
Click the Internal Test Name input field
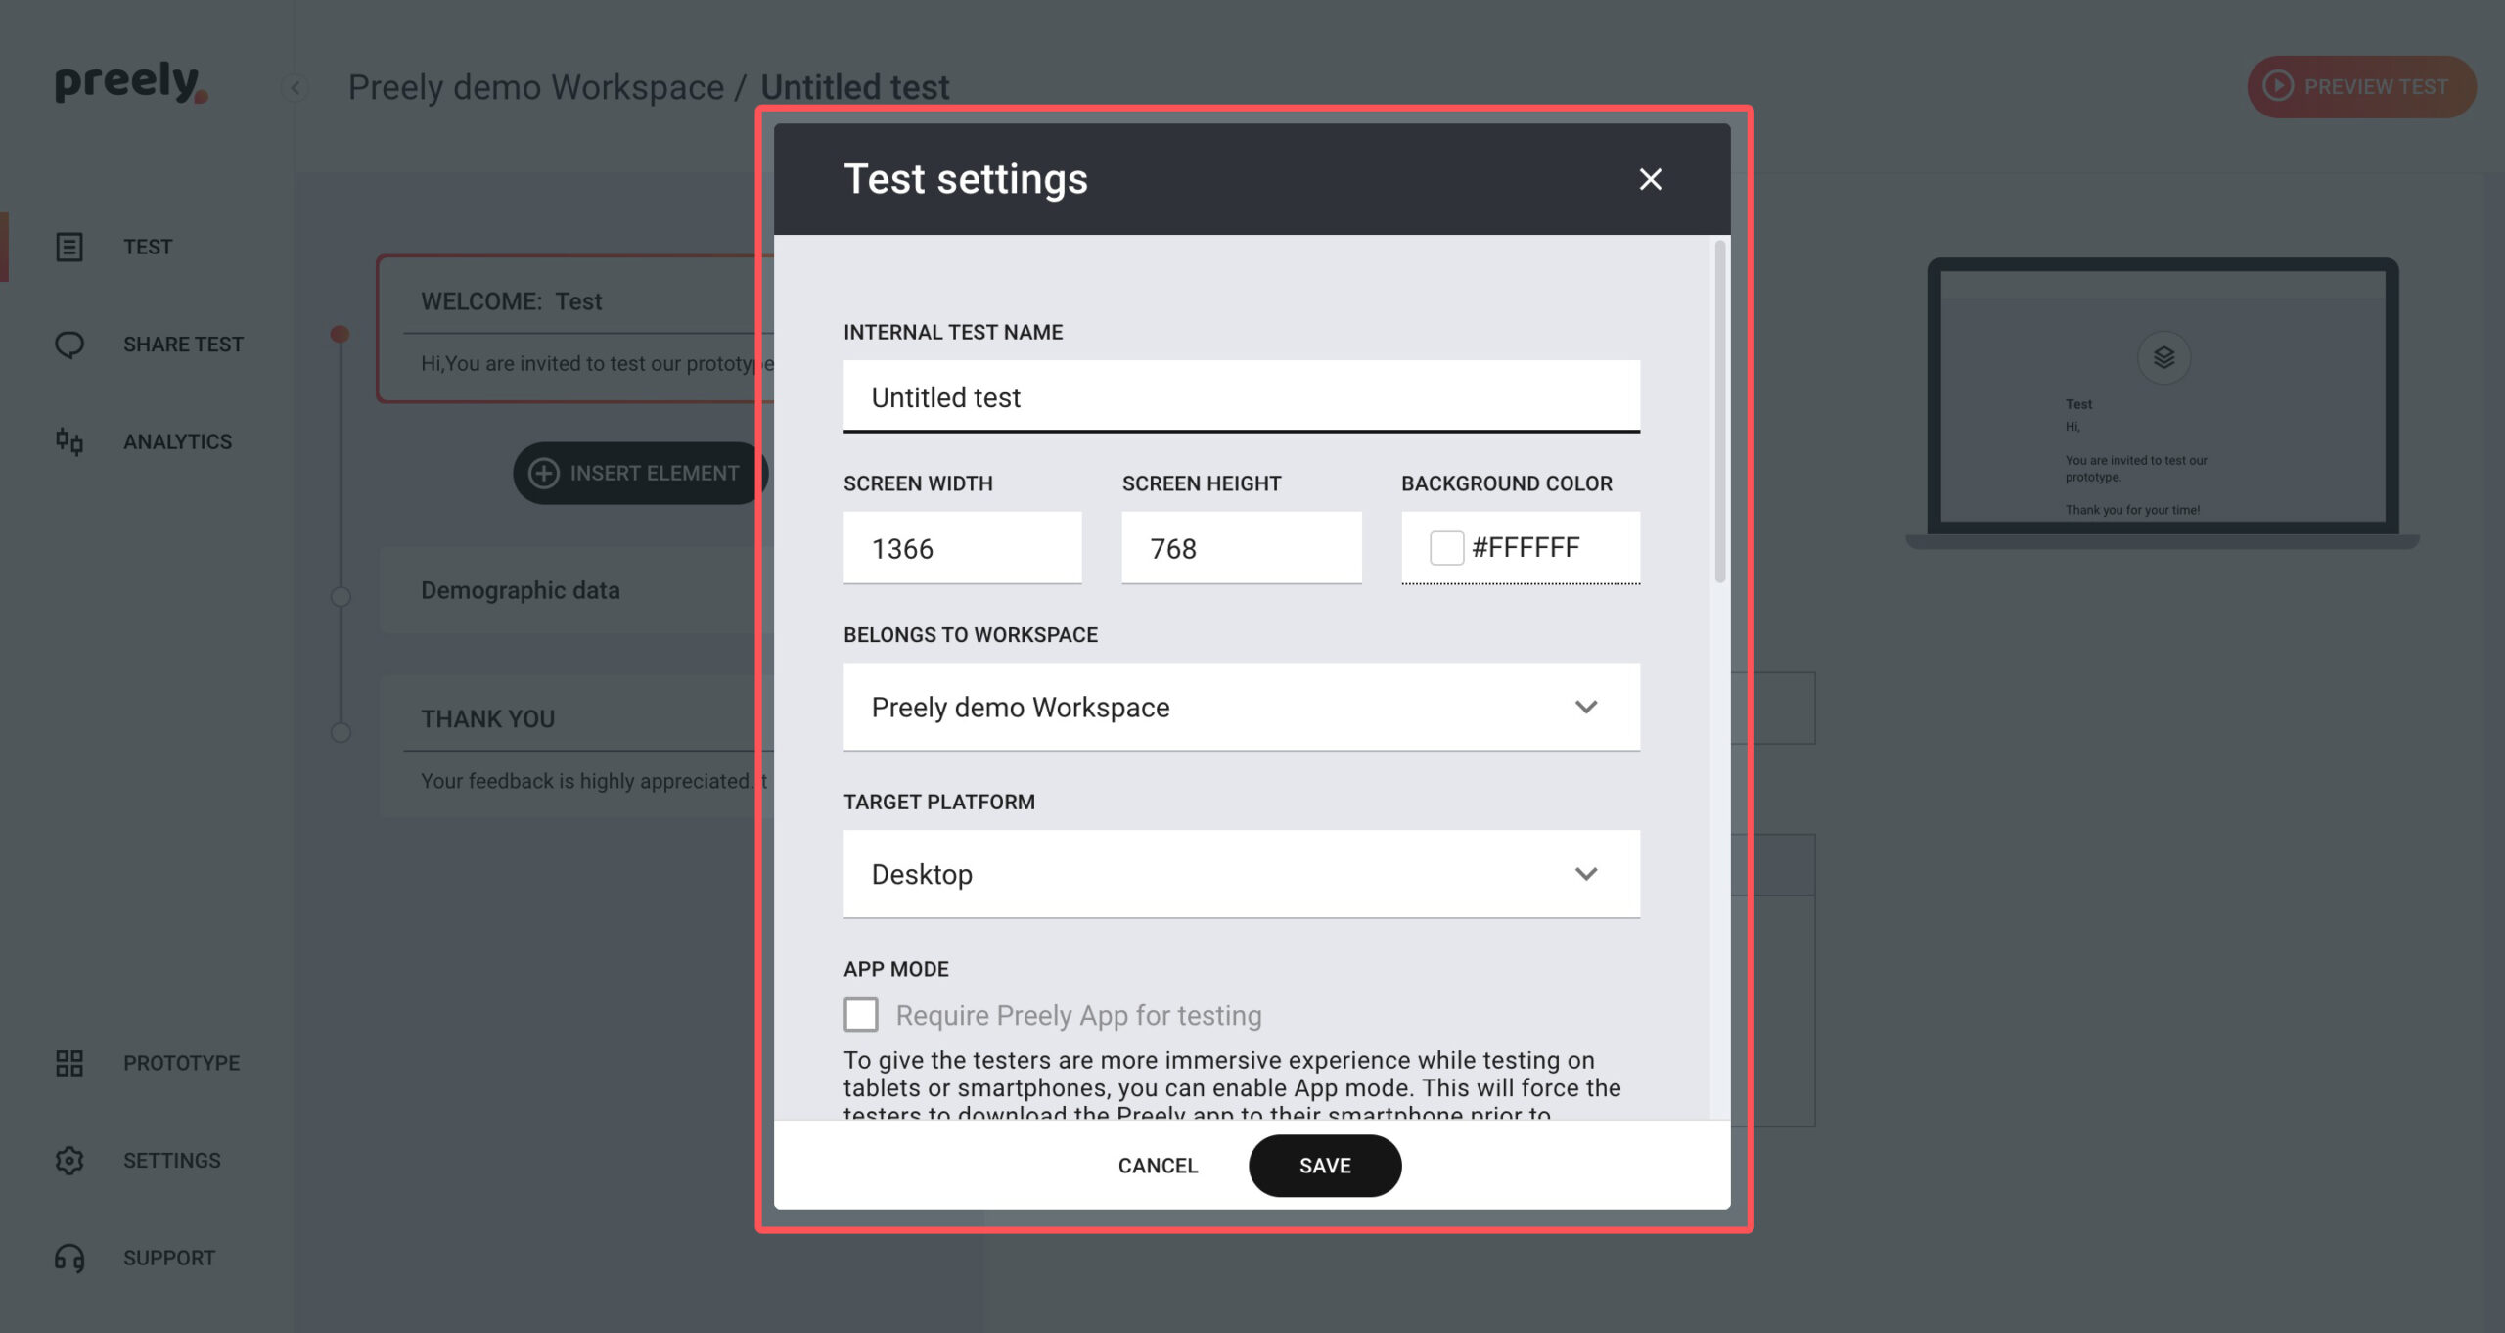point(1242,396)
